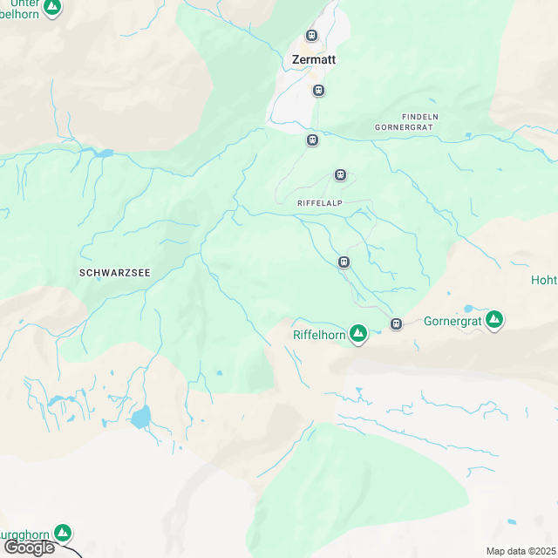
Task: Click the Zermatt town label
Action: 314,59
